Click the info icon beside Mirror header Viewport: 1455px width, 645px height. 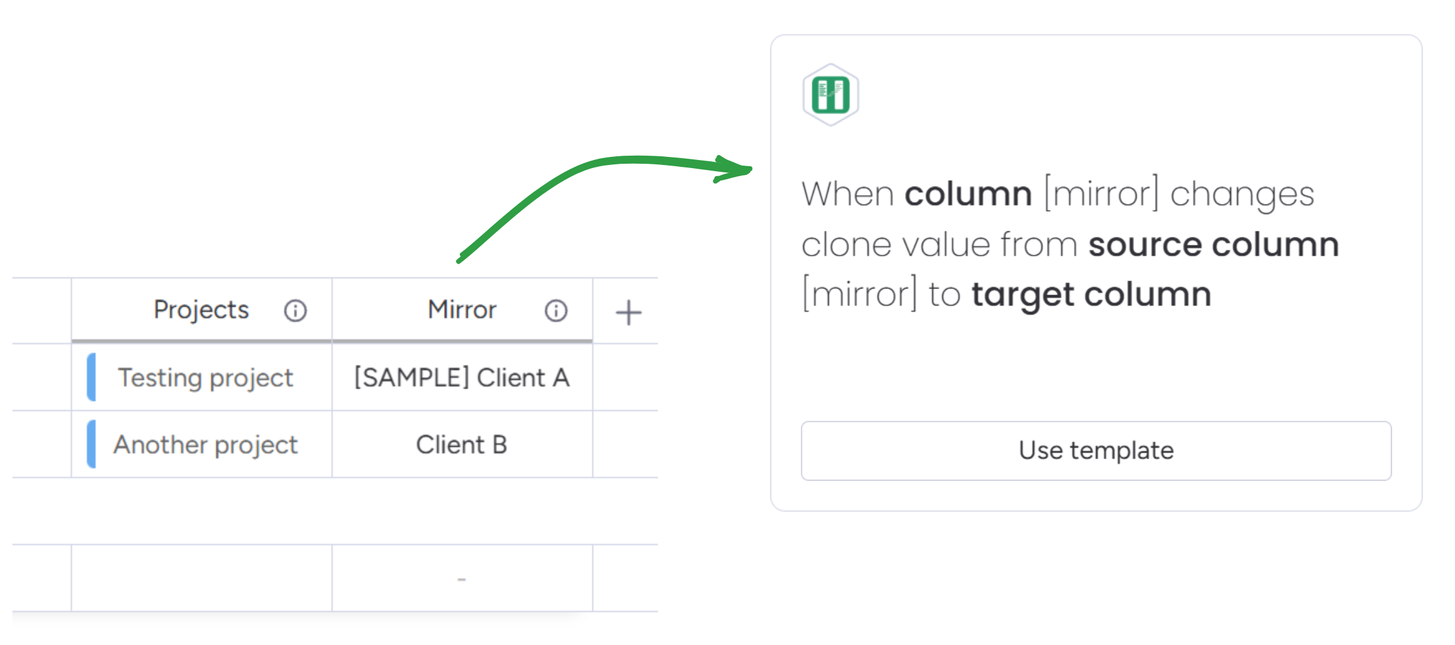pos(556,311)
